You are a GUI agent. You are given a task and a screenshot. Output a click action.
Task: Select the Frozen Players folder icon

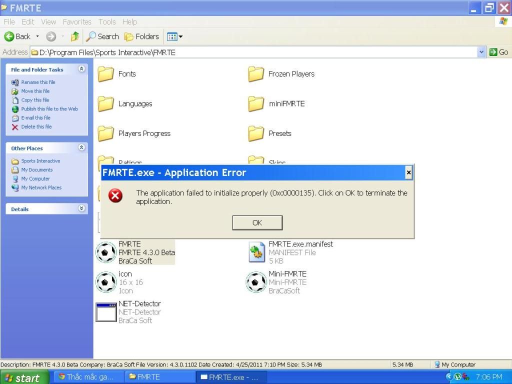(x=256, y=74)
